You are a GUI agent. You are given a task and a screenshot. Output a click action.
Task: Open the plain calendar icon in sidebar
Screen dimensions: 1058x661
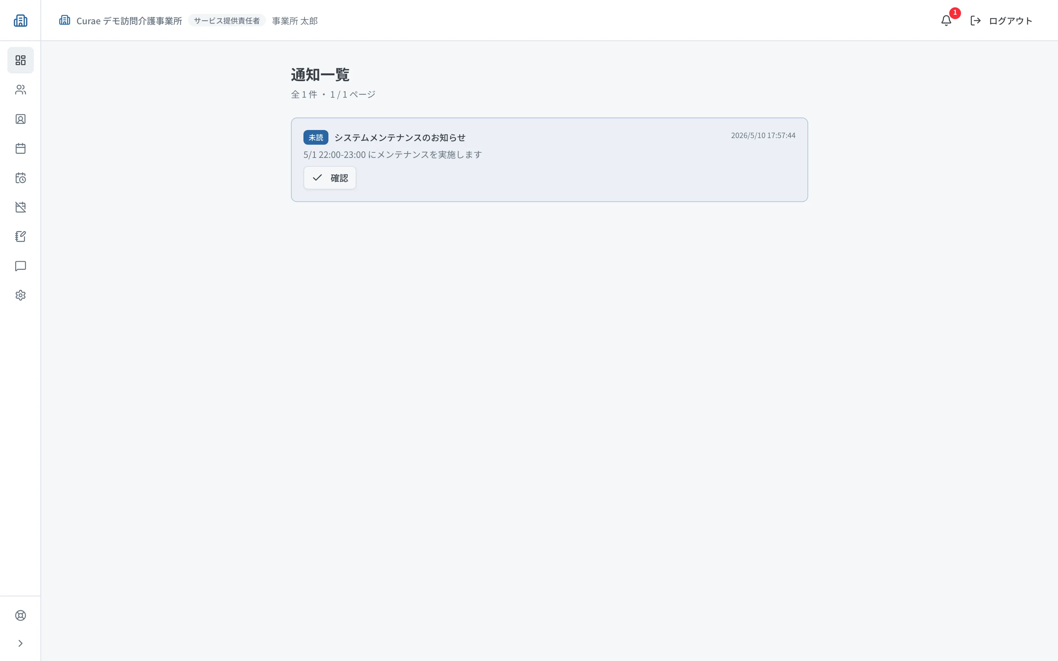pos(21,149)
